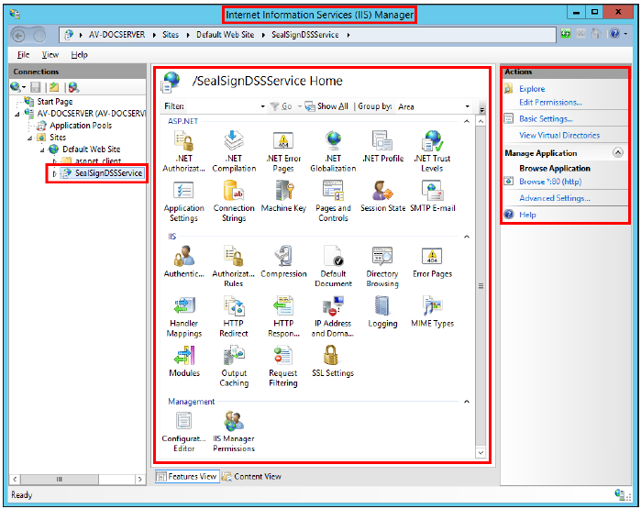Expand the SealSignDSSService tree node
Viewport: 641px width, 509px height.
[x=54, y=172]
